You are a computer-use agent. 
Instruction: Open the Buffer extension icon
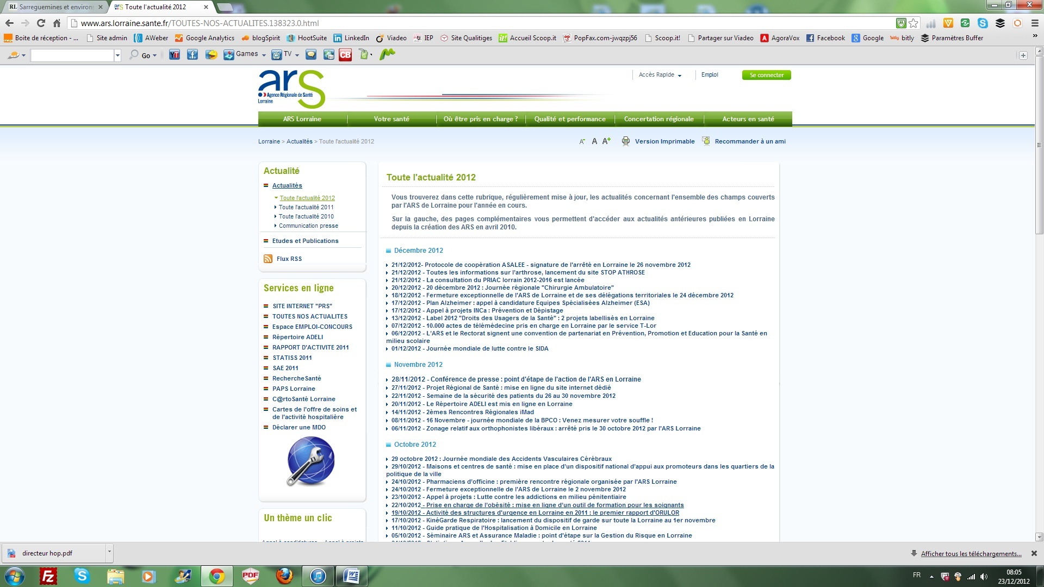coord(1000,23)
